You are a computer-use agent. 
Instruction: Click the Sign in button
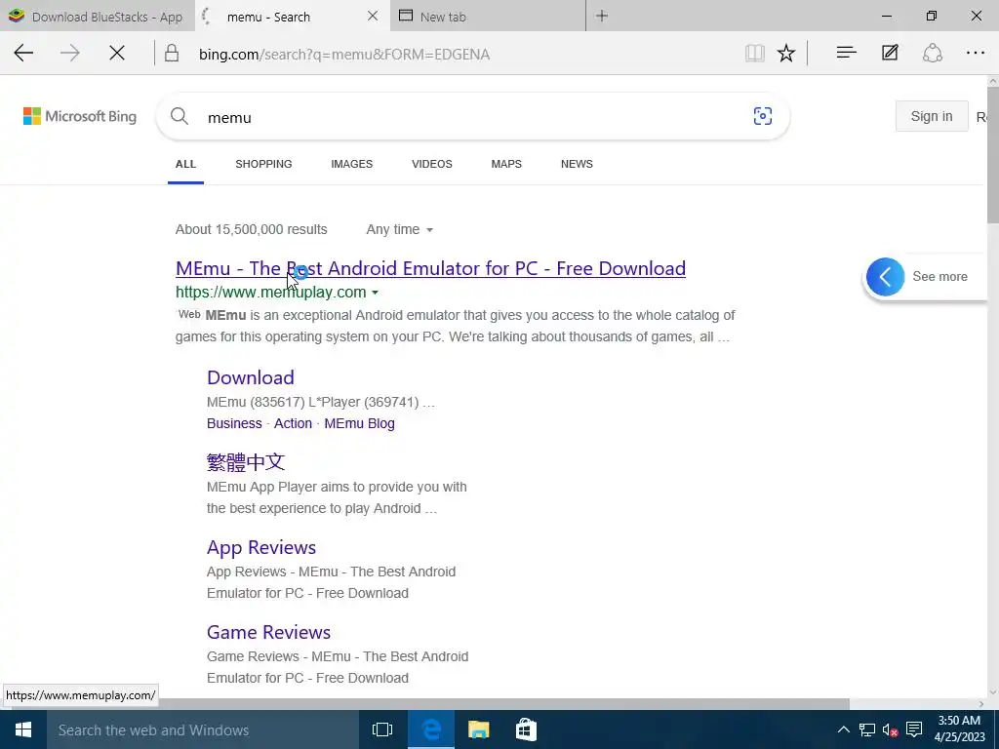click(x=932, y=116)
